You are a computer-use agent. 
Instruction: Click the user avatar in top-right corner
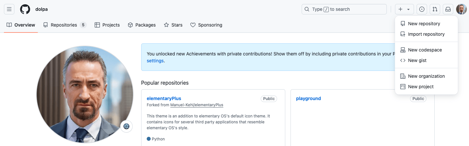click(461, 9)
